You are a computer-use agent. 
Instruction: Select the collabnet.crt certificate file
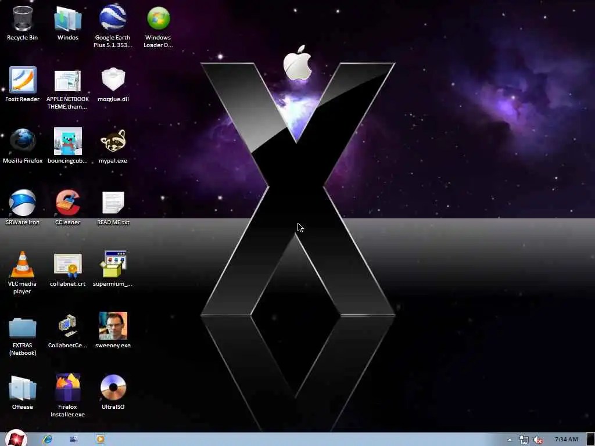pyautogui.click(x=67, y=264)
